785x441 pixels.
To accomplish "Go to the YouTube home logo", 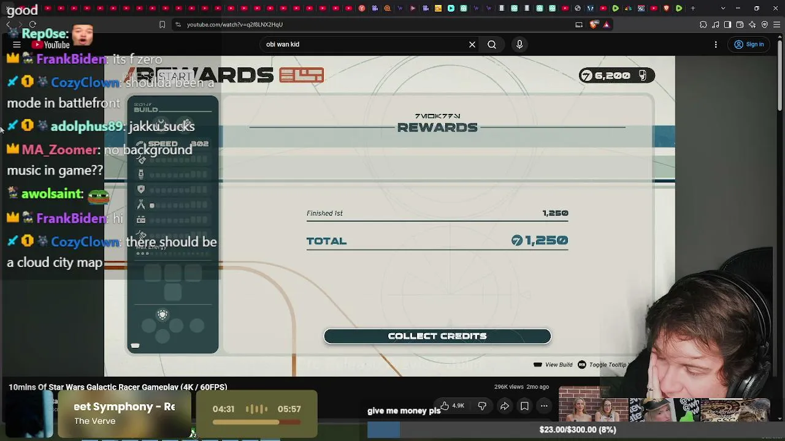I will (x=51, y=45).
